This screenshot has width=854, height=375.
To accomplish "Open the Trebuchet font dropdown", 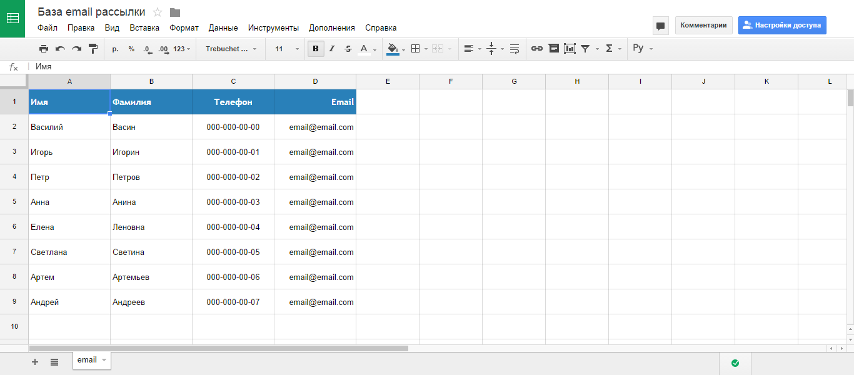I will click(x=228, y=48).
